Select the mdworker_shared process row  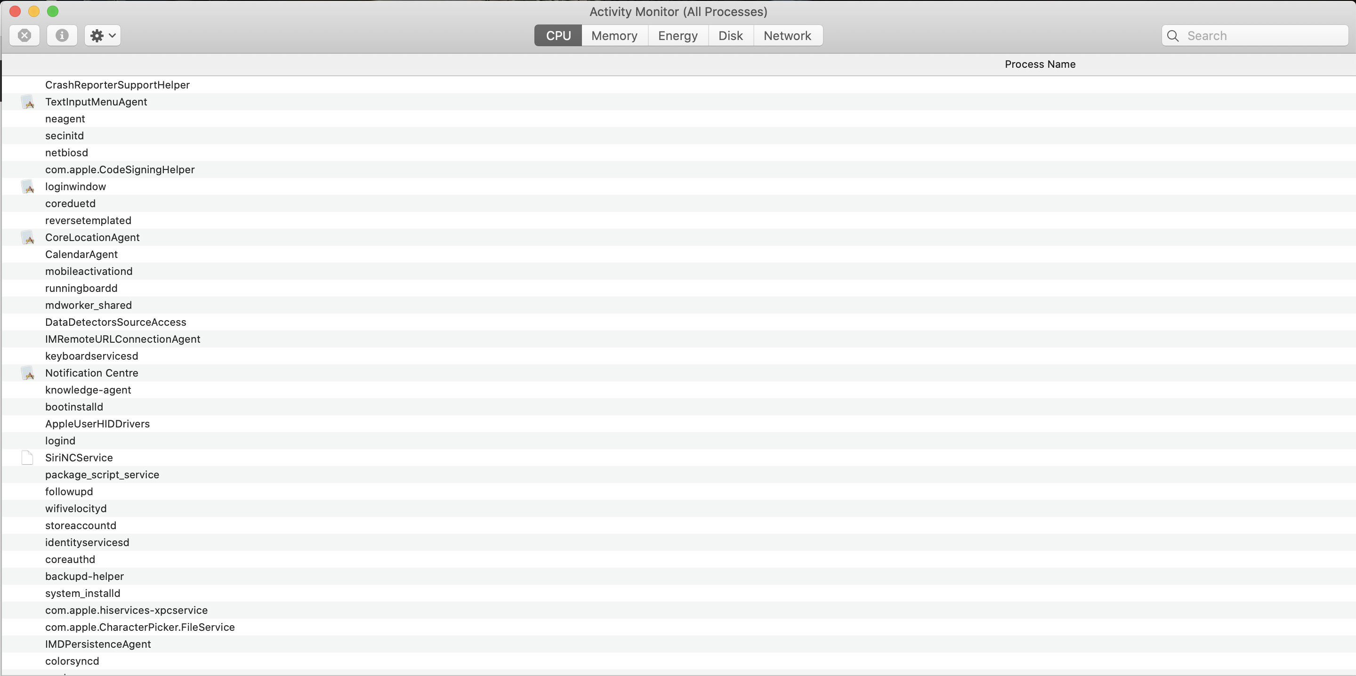[89, 306]
